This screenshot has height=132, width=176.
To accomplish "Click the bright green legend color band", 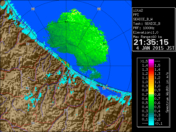I will coord(151,98).
